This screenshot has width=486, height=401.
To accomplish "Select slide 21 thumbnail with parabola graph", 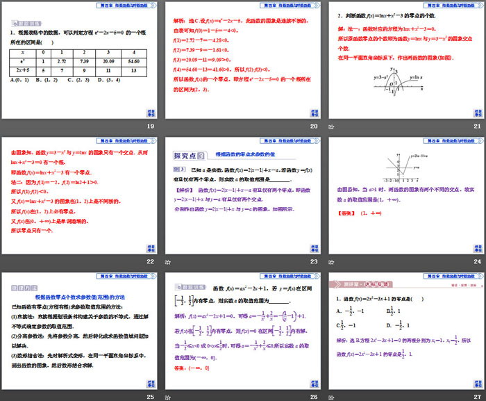I will click(406, 60).
